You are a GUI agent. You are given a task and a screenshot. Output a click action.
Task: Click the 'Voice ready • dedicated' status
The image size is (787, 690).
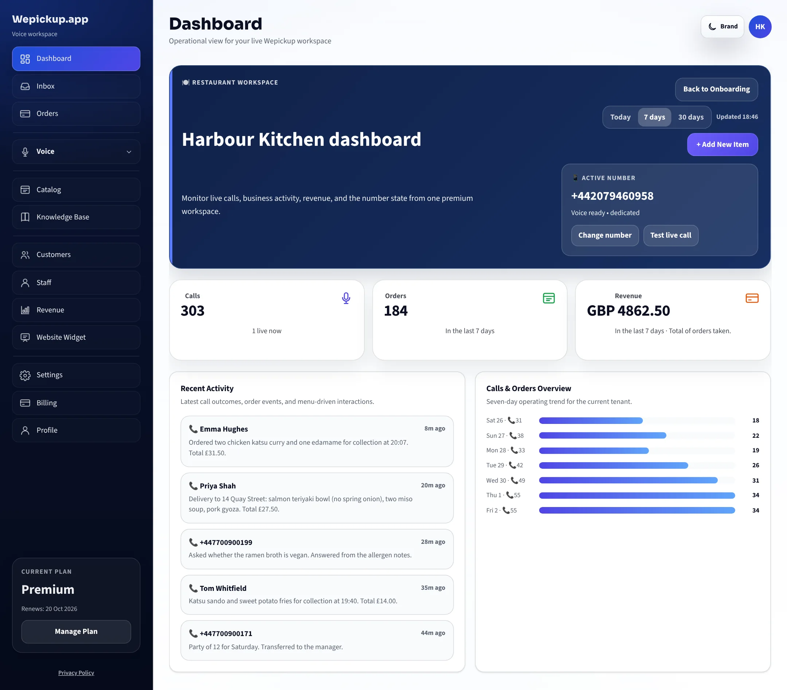click(x=605, y=213)
